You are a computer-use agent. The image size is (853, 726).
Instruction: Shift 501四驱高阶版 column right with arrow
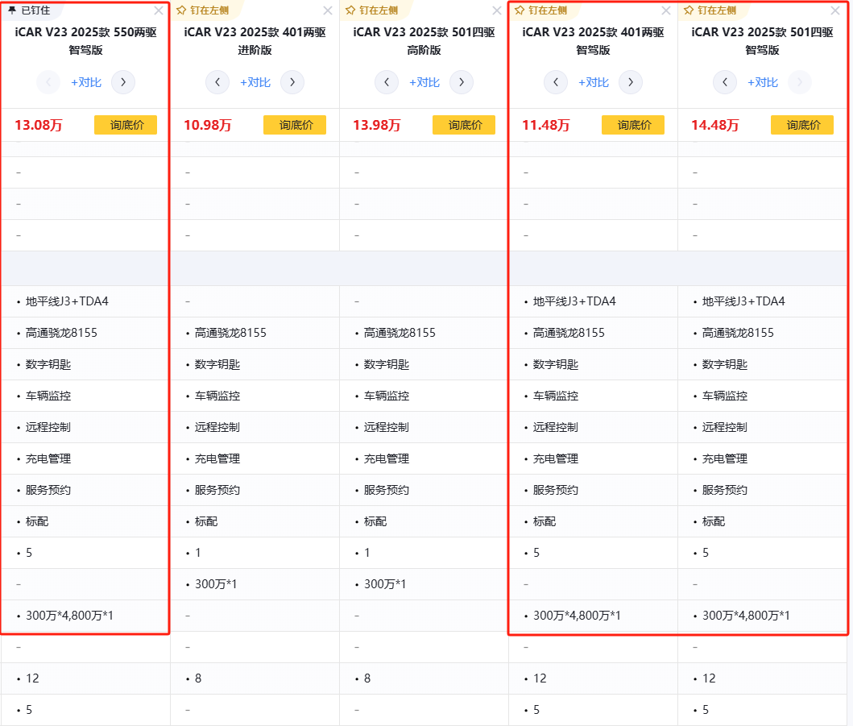(462, 82)
